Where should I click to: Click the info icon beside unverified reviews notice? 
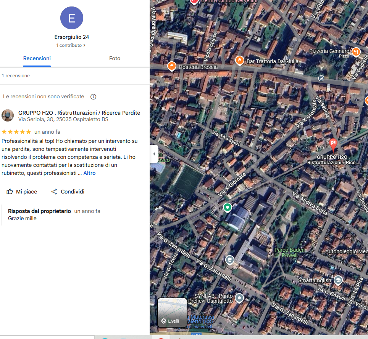93,97
